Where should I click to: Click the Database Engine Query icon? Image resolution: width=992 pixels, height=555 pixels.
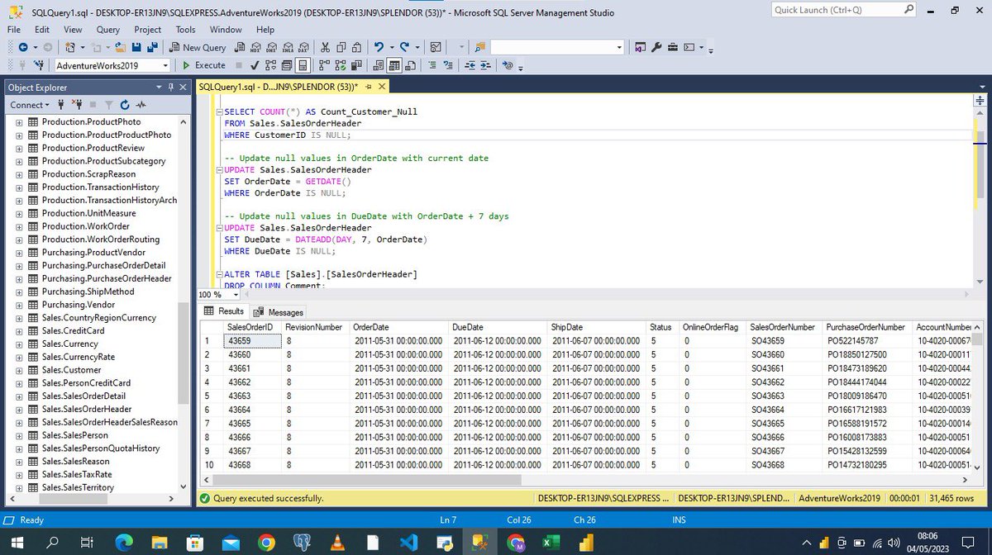click(239, 47)
